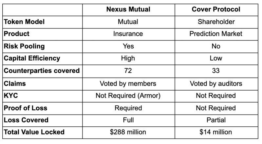Click the Mutual cell under Nexus Mutual

(x=128, y=22)
